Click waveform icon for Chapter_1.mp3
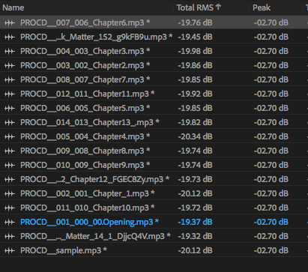Viewport: 308px width, 272px height. (10, 193)
